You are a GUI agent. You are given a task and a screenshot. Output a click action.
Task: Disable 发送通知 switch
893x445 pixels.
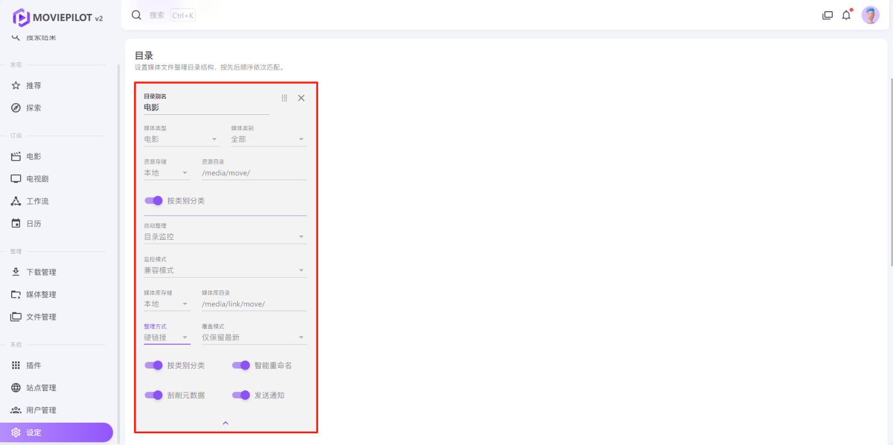pyautogui.click(x=241, y=395)
